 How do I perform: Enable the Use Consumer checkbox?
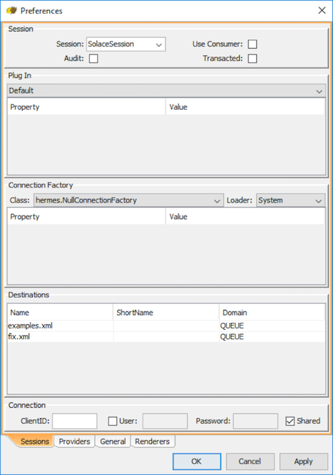(x=252, y=44)
